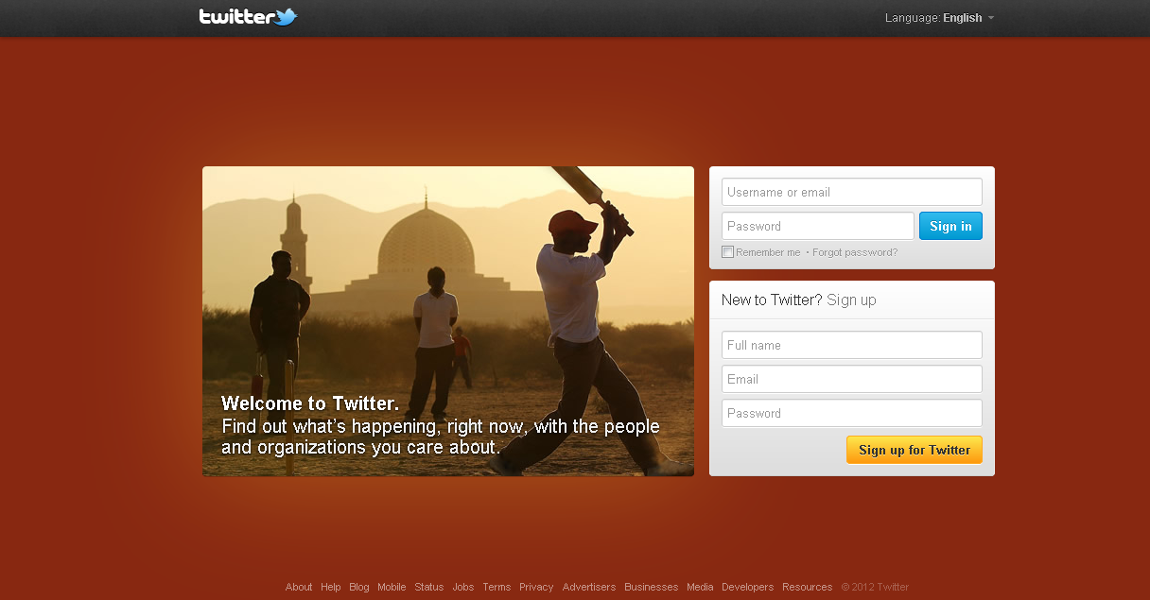This screenshot has width=1150, height=600.
Task: Open the Businesses footer link
Action: click(651, 587)
